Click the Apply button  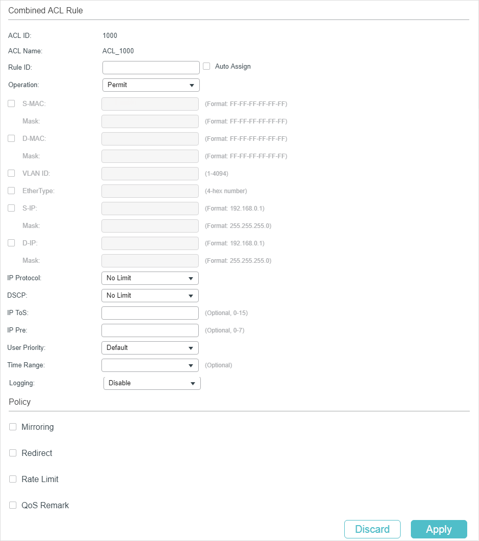pyautogui.click(x=439, y=529)
